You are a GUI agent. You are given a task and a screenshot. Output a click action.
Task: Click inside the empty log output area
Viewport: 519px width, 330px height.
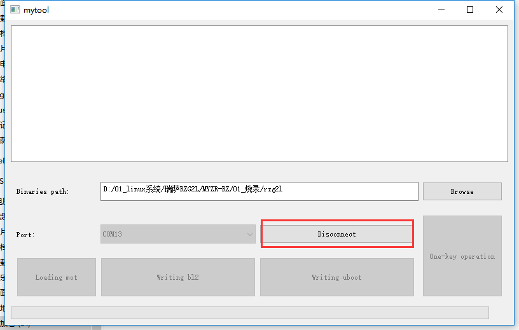tap(259, 93)
